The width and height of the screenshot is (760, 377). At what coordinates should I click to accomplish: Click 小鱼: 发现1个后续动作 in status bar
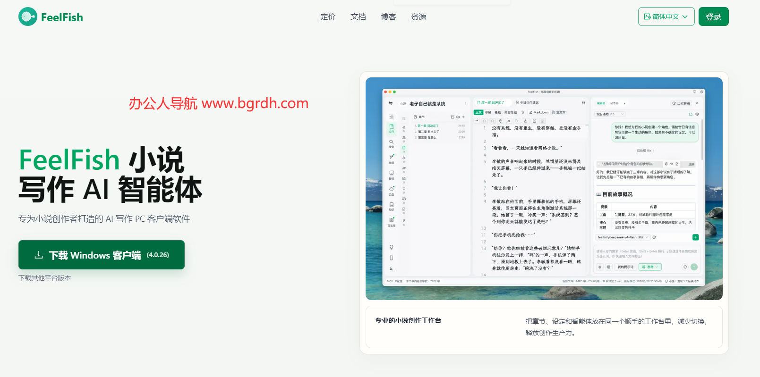pos(682,281)
